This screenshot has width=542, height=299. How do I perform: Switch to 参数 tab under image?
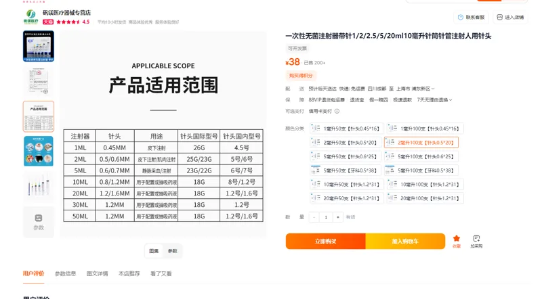click(x=173, y=251)
